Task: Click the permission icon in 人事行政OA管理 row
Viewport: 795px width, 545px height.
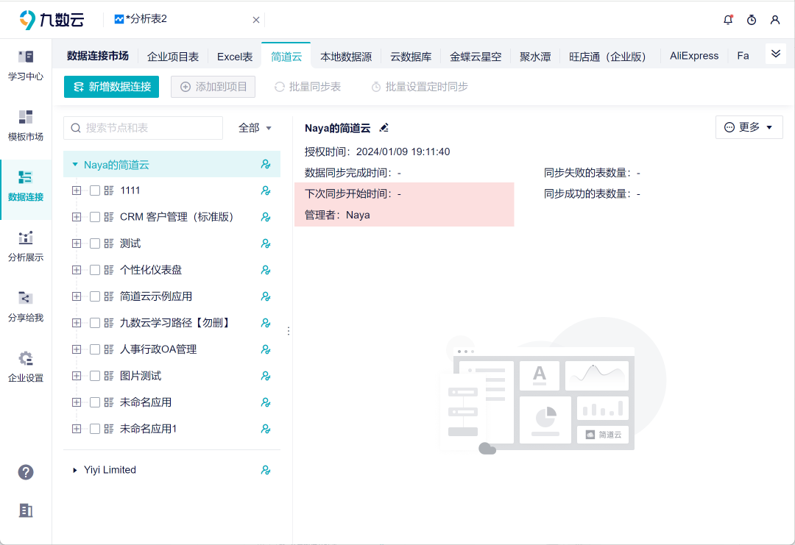Action: click(x=266, y=349)
